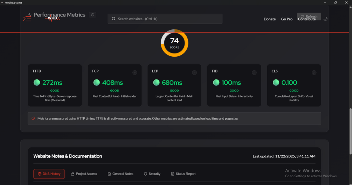Click the globe icon on DNS History tab
The width and height of the screenshot is (352, 185).
[40, 174]
